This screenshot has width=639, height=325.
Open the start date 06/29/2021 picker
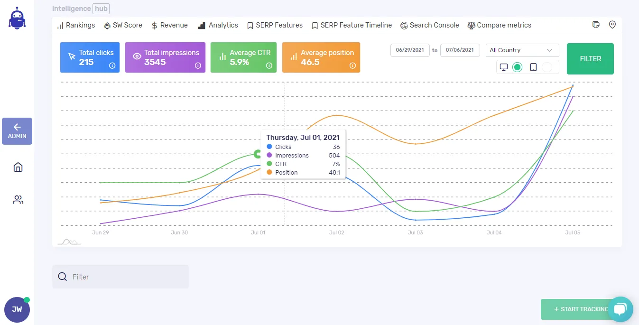(410, 50)
